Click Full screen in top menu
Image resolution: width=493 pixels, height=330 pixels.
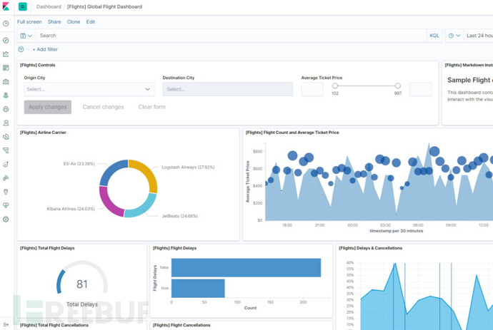coord(29,21)
